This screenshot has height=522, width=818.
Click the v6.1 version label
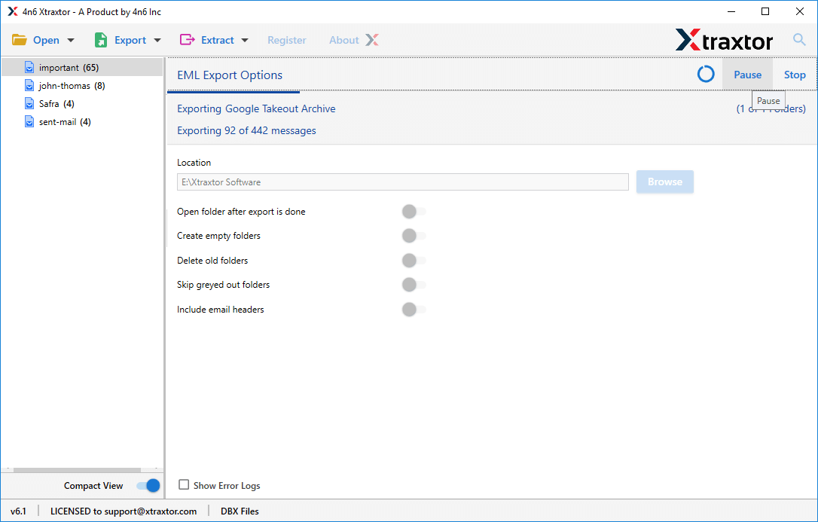(x=18, y=511)
